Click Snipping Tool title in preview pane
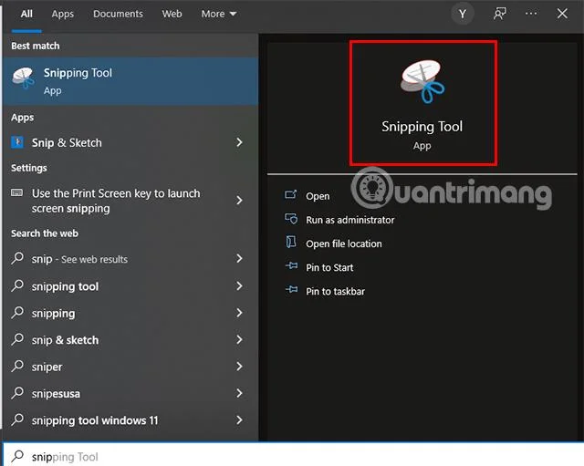Screen dimensions: 584x466 tap(422, 127)
